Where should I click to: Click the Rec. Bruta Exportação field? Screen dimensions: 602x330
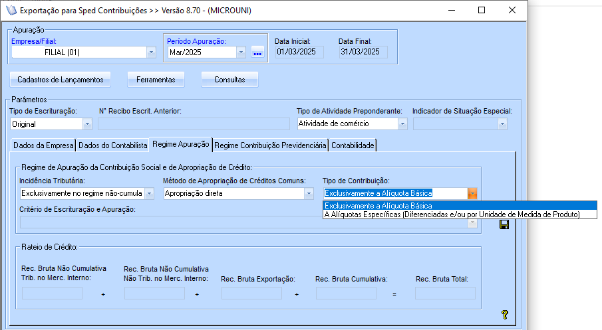coord(251,293)
